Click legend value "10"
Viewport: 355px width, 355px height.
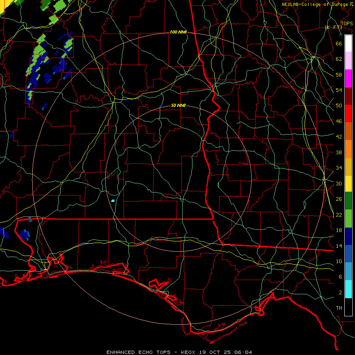(x=339, y=261)
